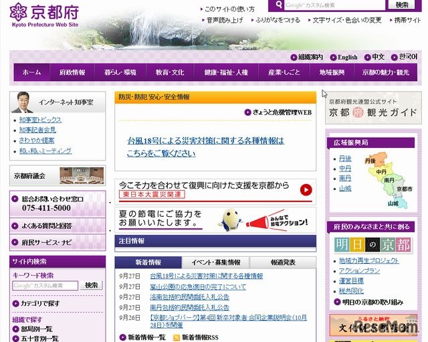Click the mascot character on 節電 banner

(x=230, y=220)
